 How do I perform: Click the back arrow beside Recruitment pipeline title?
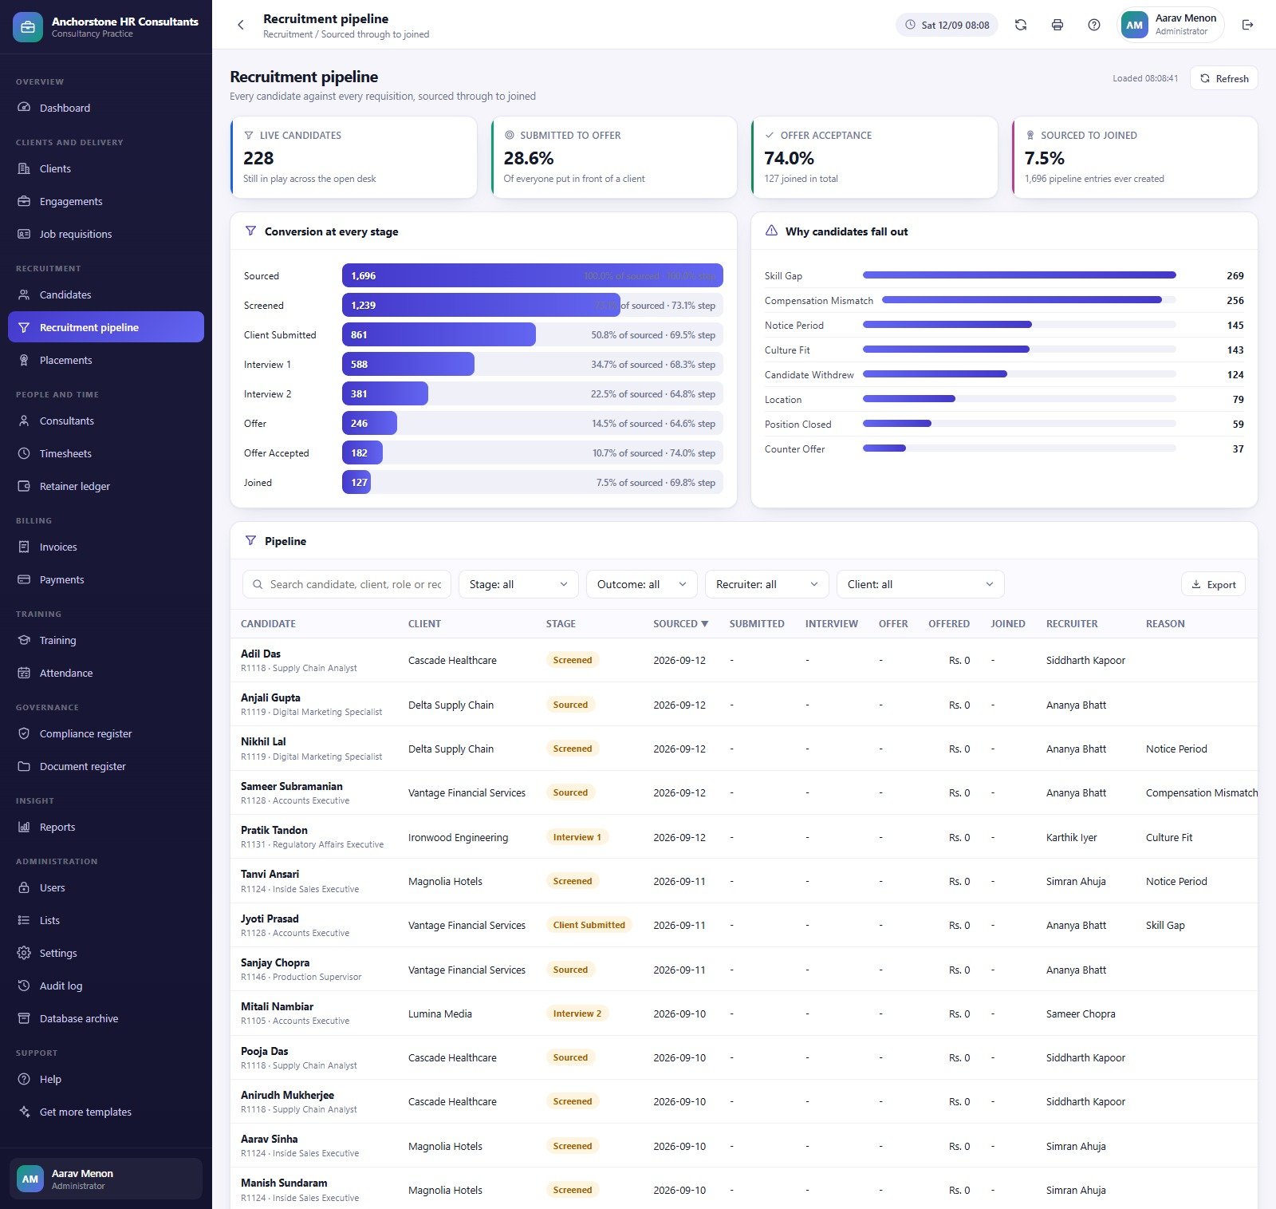pyautogui.click(x=241, y=25)
